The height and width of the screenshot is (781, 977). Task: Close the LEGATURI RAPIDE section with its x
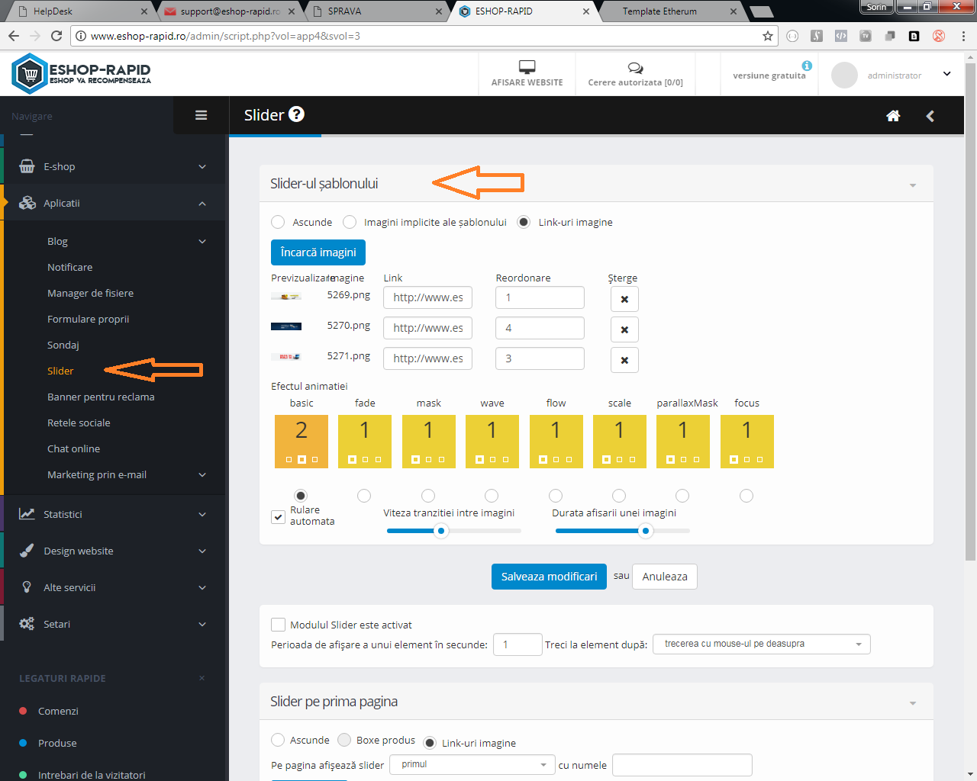(x=202, y=678)
